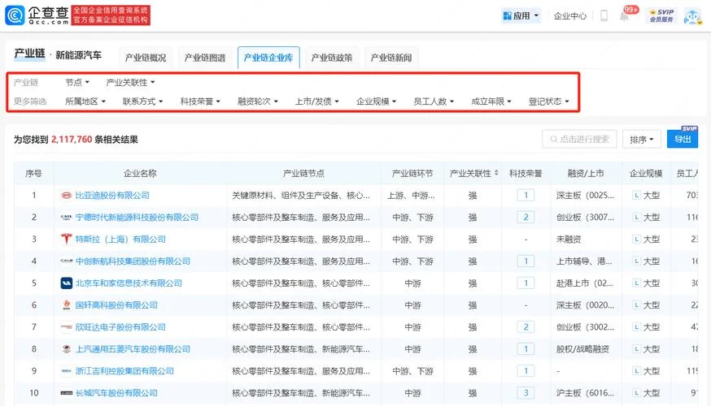Click 长城汽车 logo icon in row 10
This screenshot has width=711, height=406.
(67, 393)
